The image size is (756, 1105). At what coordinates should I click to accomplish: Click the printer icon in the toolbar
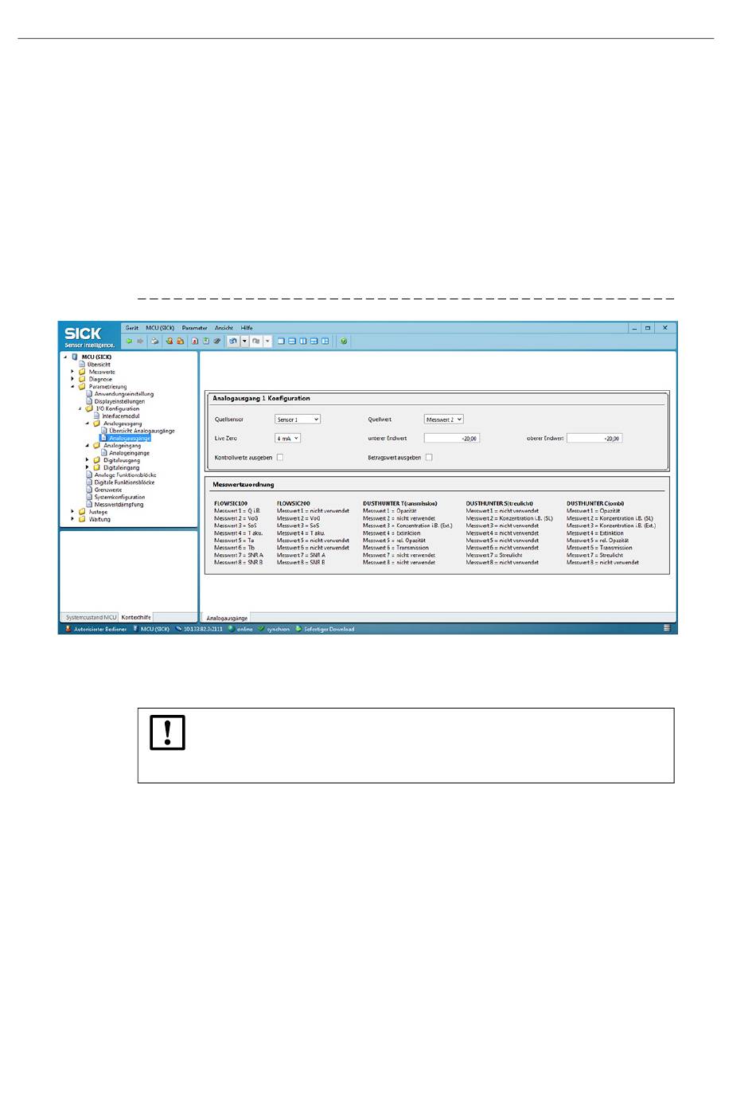154,341
